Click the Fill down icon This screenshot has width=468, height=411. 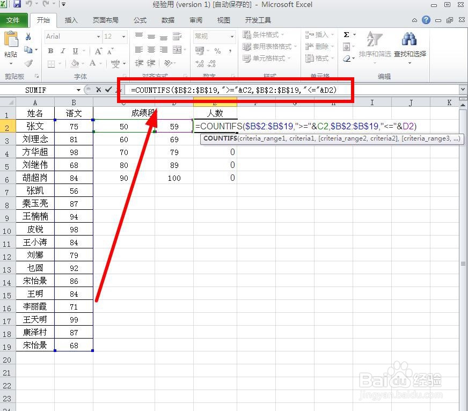tap(346, 47)
